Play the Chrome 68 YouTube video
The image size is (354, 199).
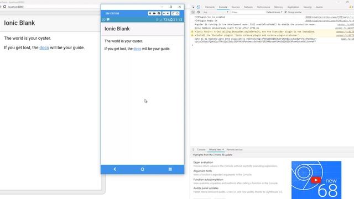click(316, 180)
